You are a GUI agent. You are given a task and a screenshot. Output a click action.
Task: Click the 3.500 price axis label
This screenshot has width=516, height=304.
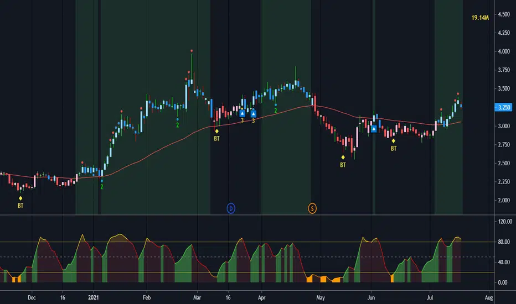pyautogui.click(x=504, y=89)
